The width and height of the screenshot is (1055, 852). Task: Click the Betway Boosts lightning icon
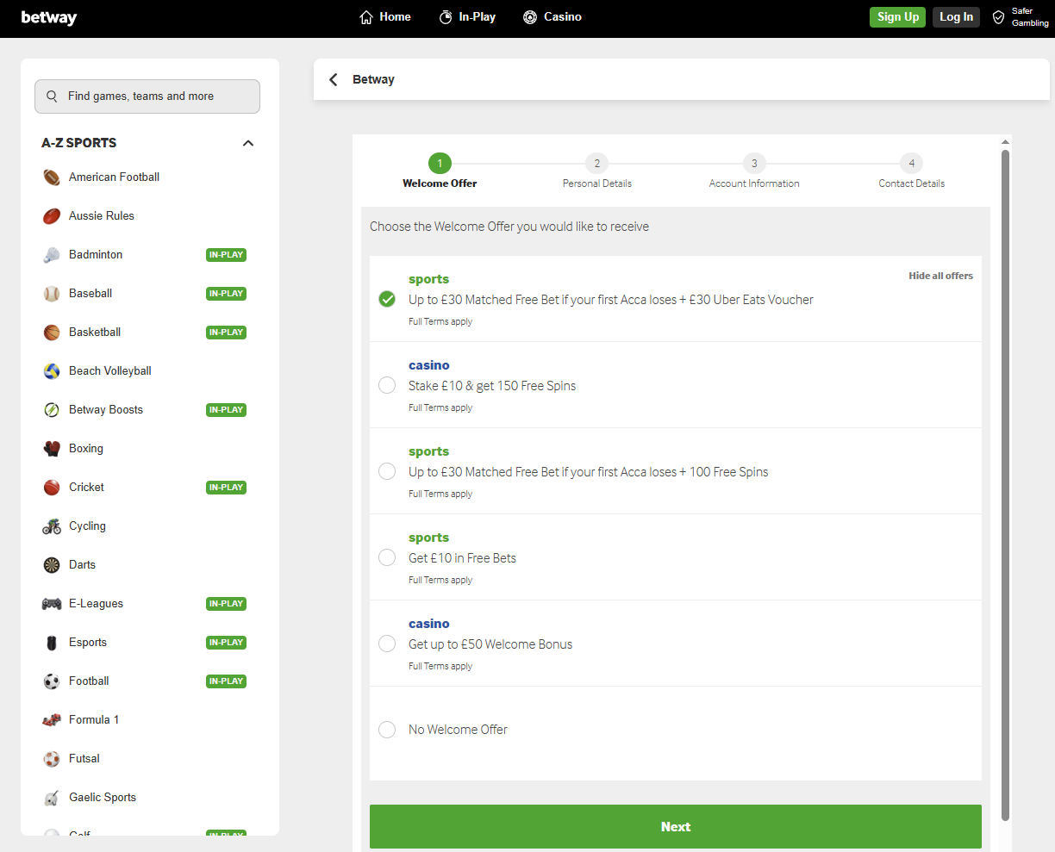click(52, 410)
